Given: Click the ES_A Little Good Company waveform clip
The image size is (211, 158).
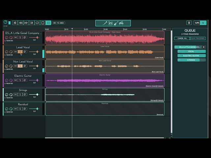Looking at the screenshot, I should [x=105, y=38].
